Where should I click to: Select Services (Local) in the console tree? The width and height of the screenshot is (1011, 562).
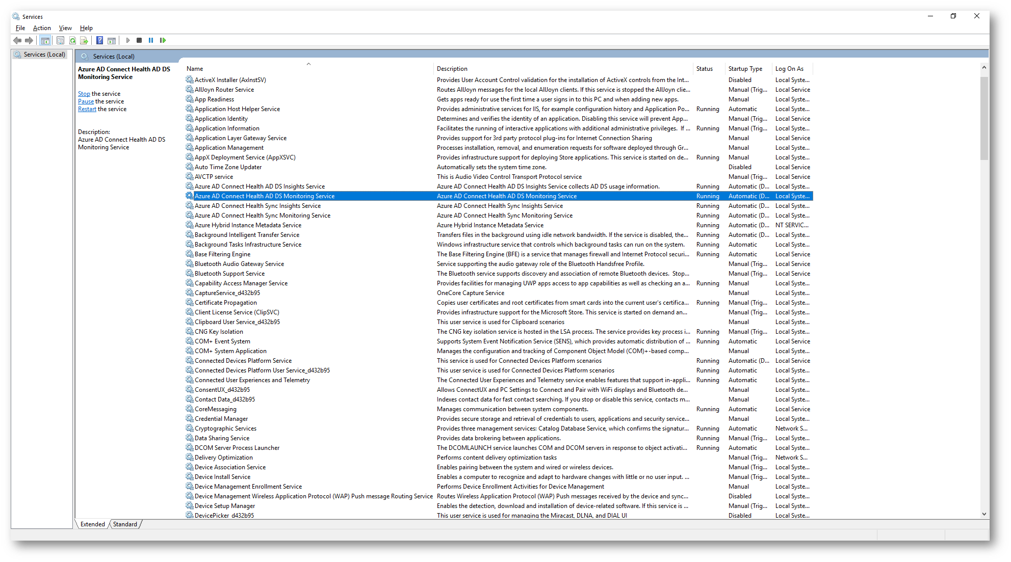coord(40,55)
